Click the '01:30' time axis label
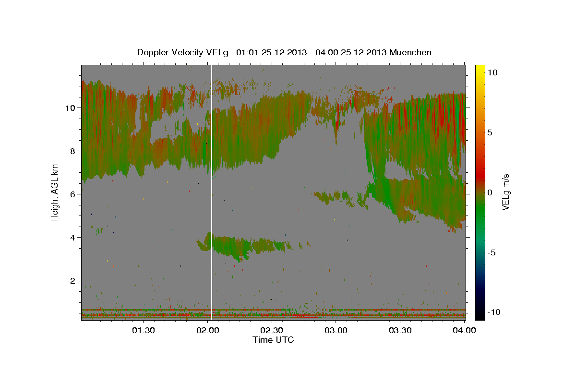The image size is (576, 384). point(143,330)
